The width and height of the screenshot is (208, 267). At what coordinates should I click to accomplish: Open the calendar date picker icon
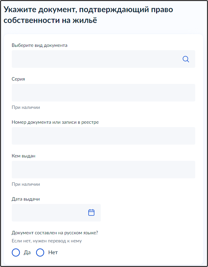[x=91, y=213]
